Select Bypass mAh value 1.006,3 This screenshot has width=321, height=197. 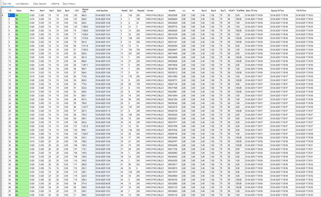click(x=88, y=27)
